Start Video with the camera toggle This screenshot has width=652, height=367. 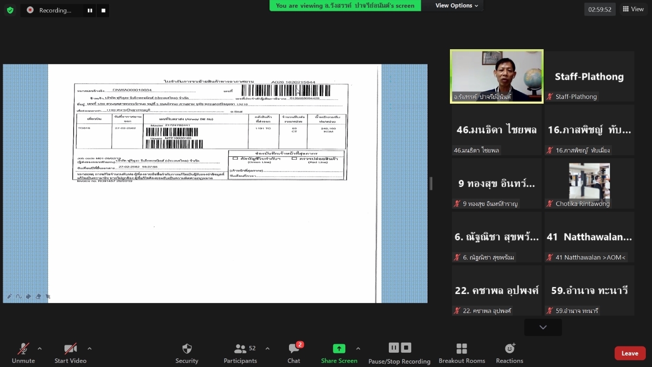click(x=70, y=353)
